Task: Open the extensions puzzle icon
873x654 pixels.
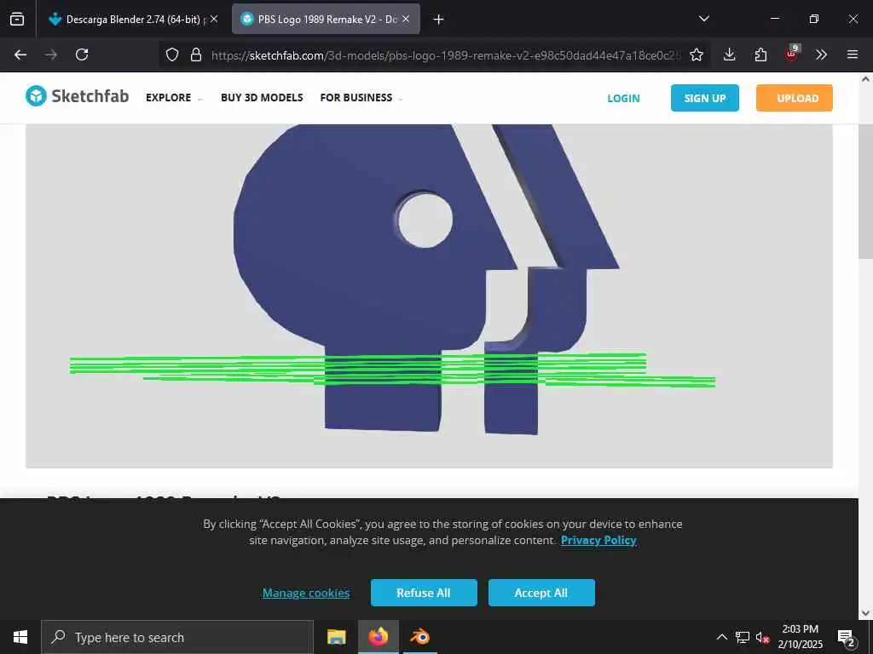Action: (760, 54)
